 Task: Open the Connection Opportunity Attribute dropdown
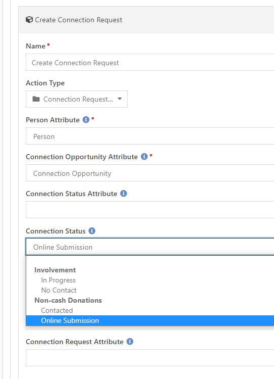150,173
